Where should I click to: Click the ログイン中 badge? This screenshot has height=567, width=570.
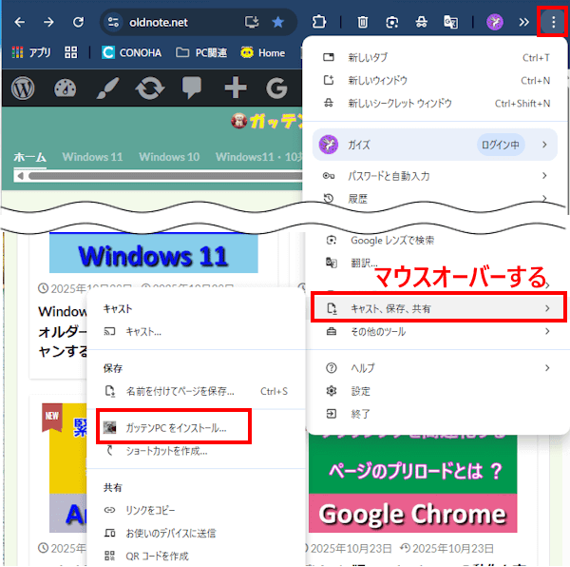501,145
